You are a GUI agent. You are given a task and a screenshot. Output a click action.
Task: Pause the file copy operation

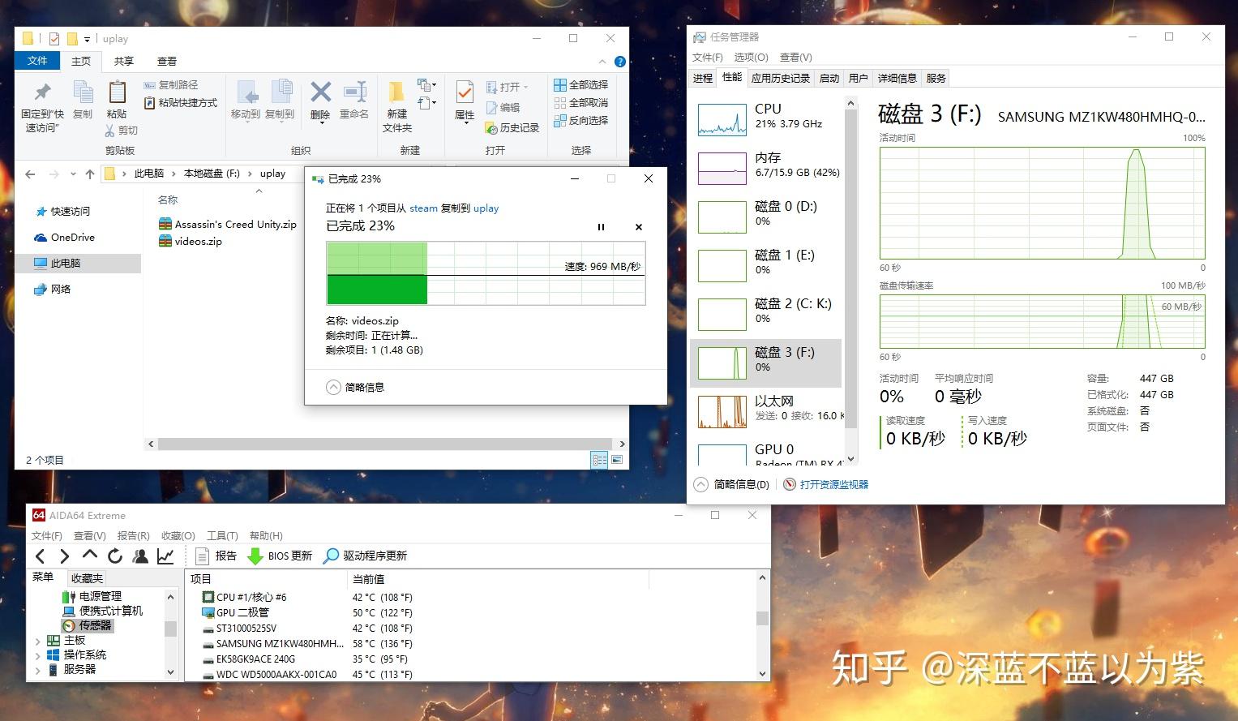(x=601, y=227)
